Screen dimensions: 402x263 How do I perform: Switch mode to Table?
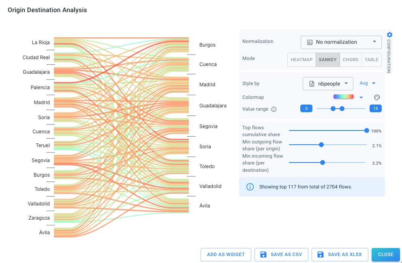[371, 60]
